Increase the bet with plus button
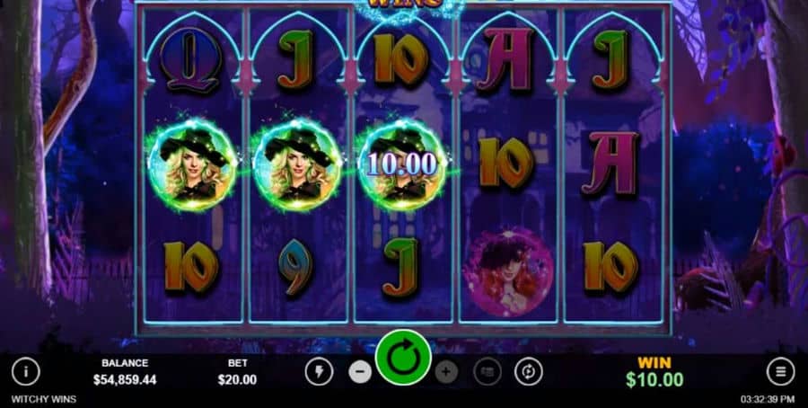 (x=446, y=371)
